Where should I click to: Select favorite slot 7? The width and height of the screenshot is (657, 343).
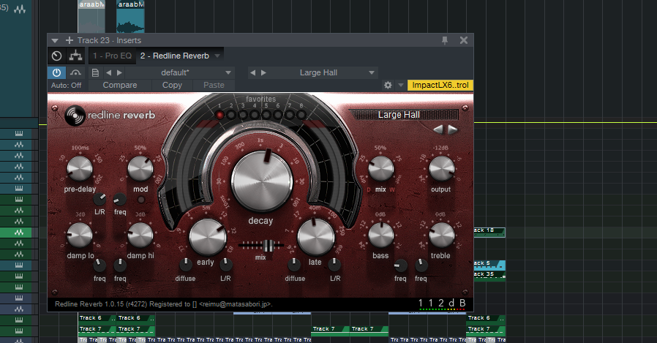point(290,114)
